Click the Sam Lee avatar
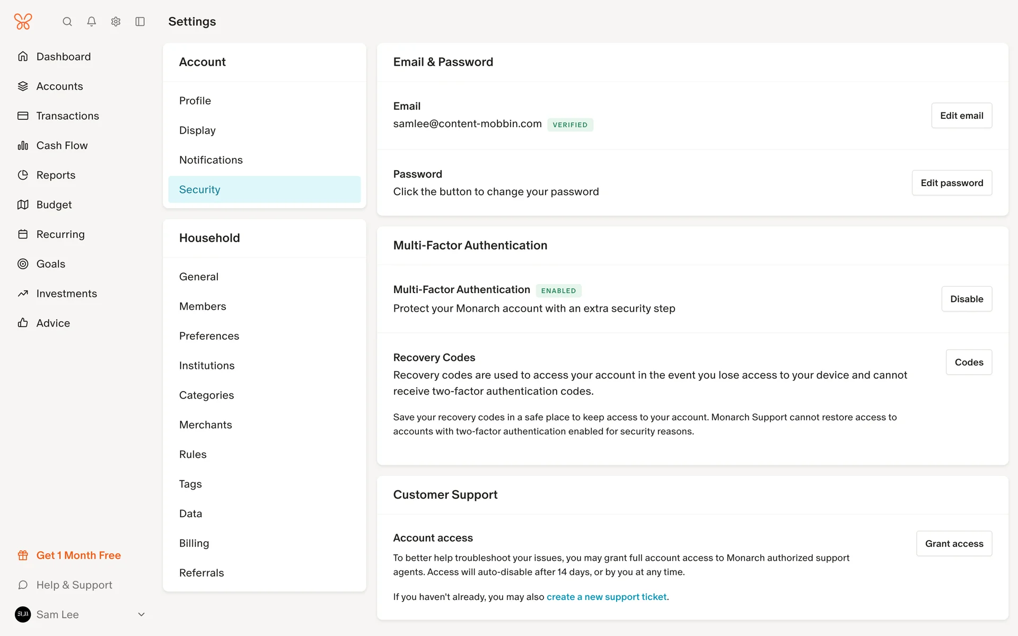 (x=23, y=614)
